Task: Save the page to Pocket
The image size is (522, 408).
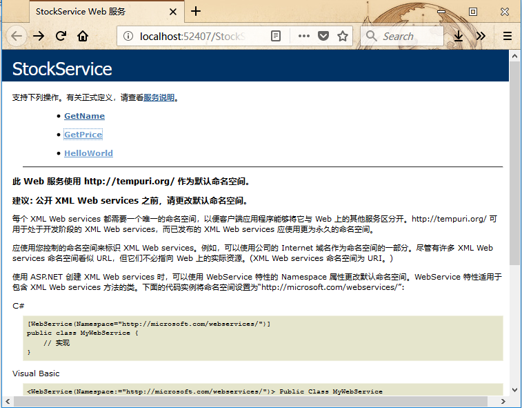Action: point(323,36)
